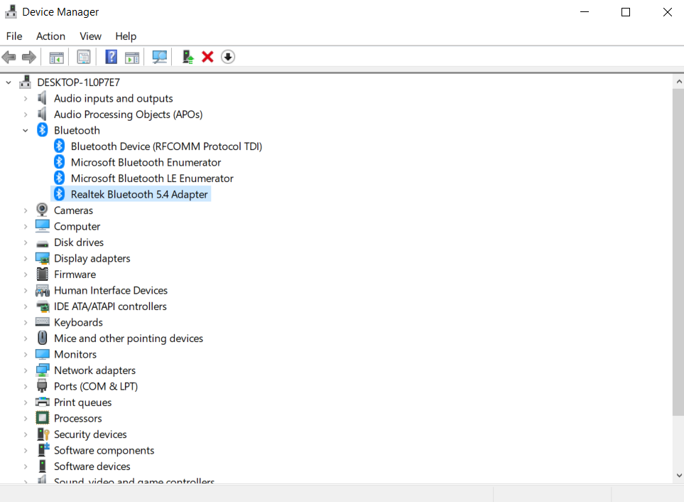
Task: Click the Software components label
Action: pyautogui.click(x=104, y=450)
